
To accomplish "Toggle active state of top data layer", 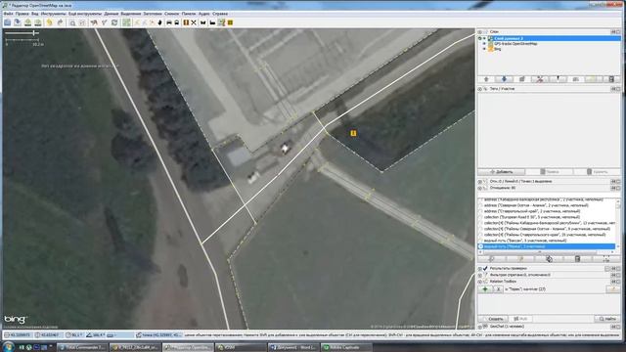I will (x=480, y=38).
